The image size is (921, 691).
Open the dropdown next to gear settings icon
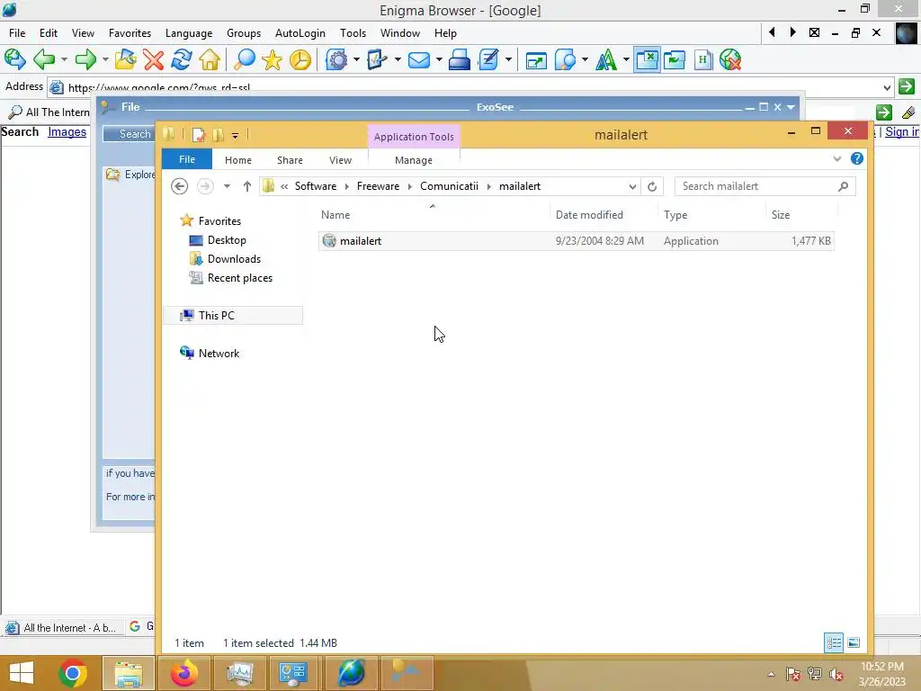point(356,59)
